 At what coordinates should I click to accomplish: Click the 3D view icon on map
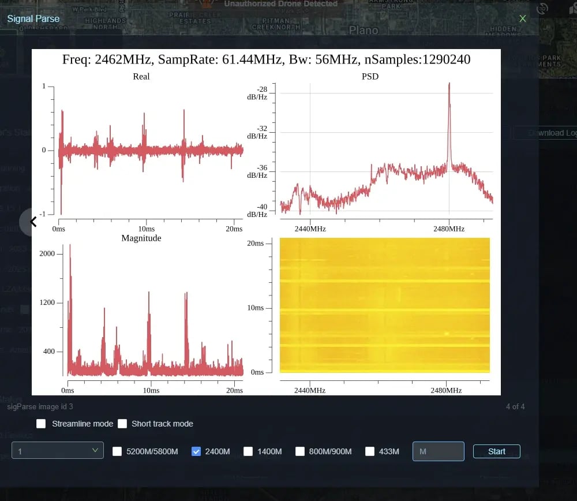pos(542,9)
